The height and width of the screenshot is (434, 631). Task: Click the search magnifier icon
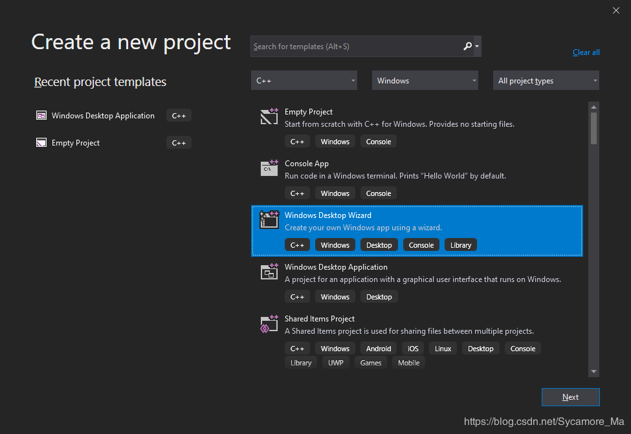click(x=468, y=47)
